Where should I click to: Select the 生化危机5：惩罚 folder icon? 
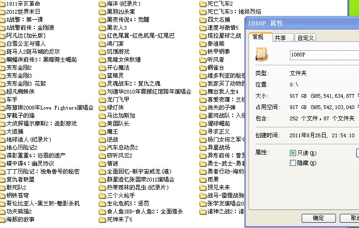pyautogui.click(x=102, y=204)
